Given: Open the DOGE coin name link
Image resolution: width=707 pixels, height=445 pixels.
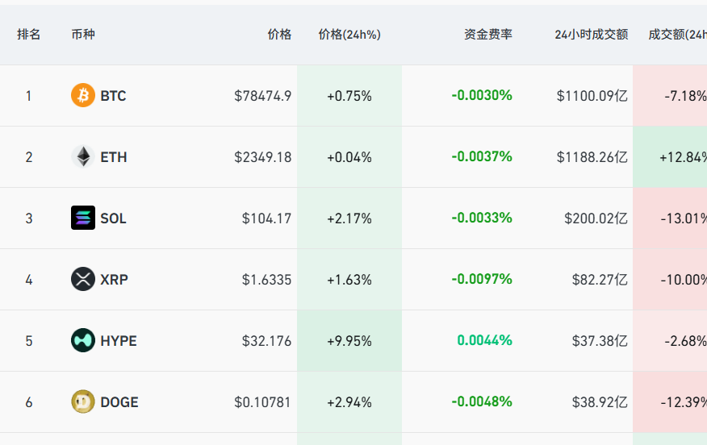Looking at the screenshot, I should pos(119,402).
